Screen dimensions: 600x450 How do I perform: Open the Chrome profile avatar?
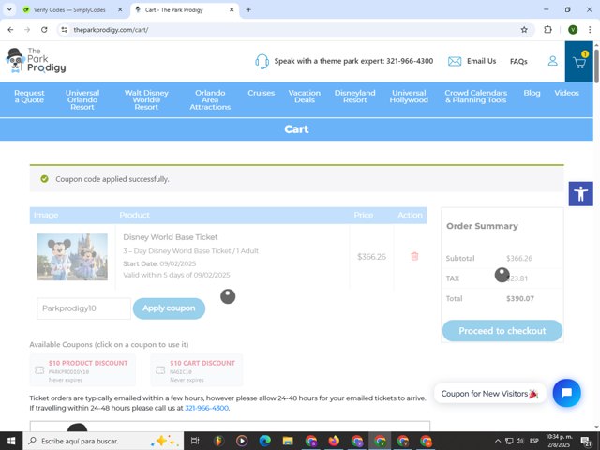pyautogui.click(x=573, y=30)
